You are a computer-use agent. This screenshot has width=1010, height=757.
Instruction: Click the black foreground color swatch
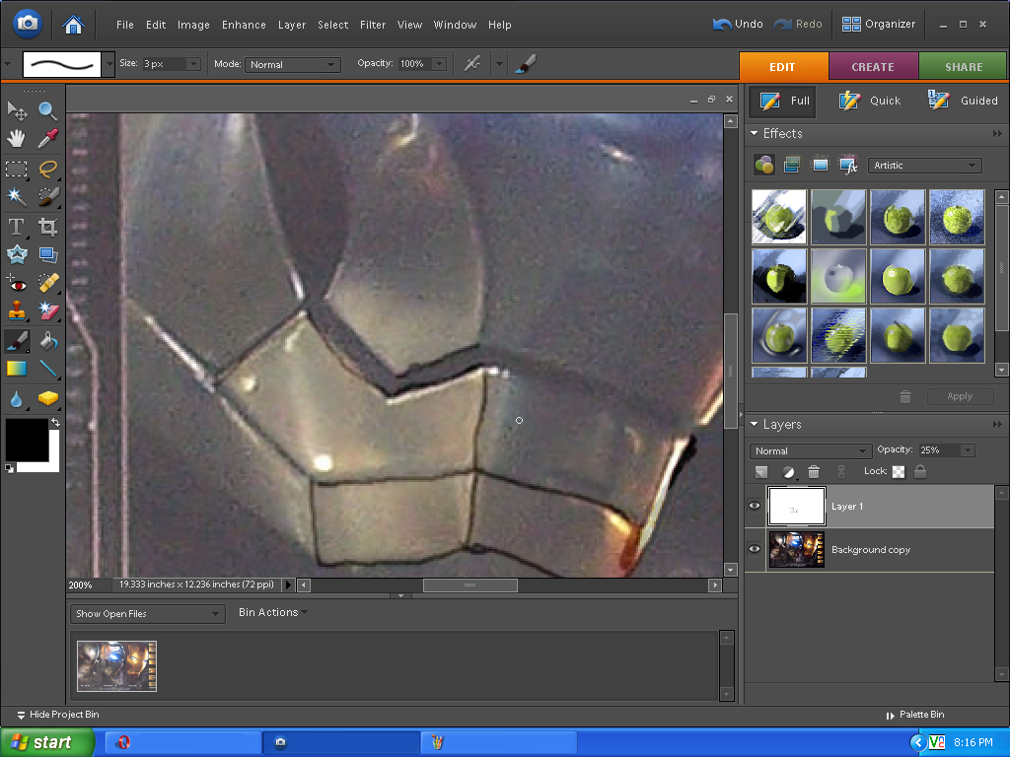point(27,441)
